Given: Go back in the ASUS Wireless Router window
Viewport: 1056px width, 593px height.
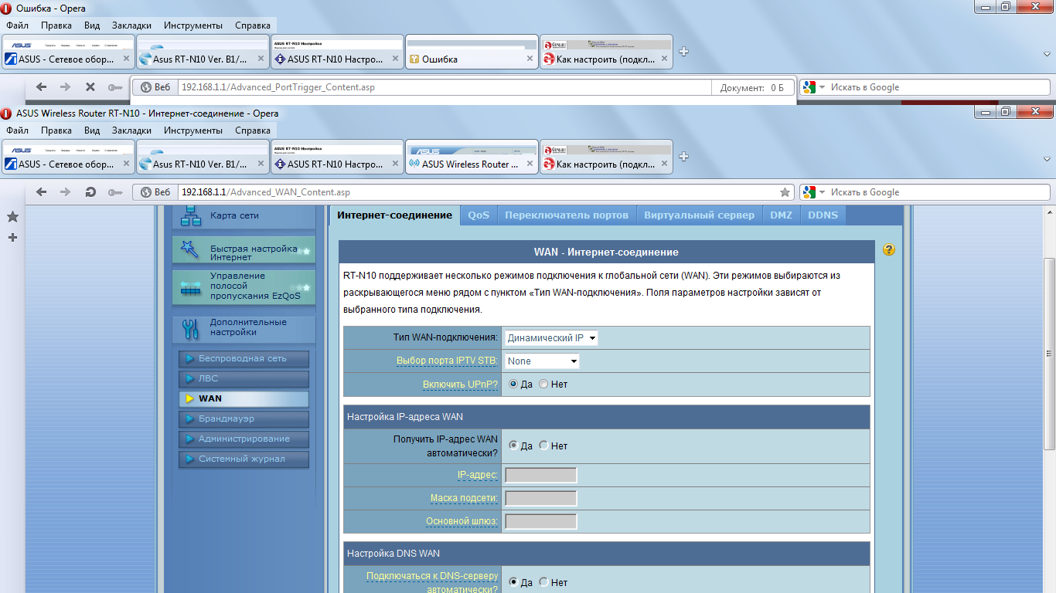Looking at the screenshot, I should 41,192.
